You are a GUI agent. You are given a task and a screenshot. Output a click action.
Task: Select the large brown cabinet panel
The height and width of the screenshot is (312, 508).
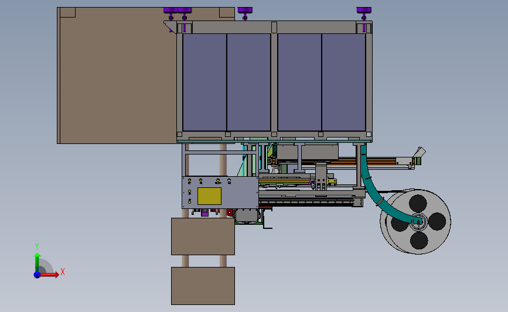pyautogui.click(x=117, y=76)
